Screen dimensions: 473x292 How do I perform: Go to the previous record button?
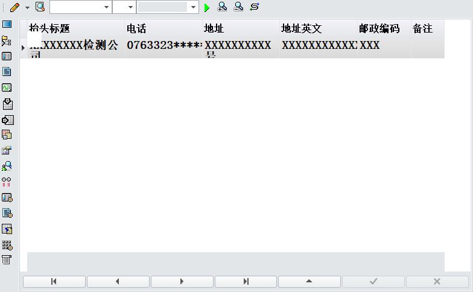(118, 281)
